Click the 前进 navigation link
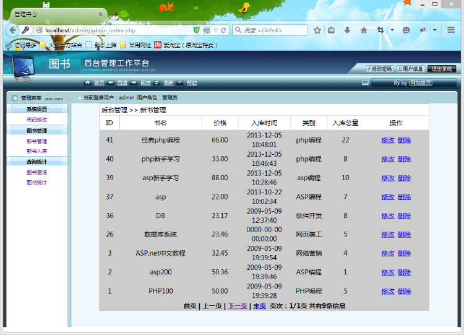Image resolution: width=464 pixels, height=335 pixels. [145, 82]
